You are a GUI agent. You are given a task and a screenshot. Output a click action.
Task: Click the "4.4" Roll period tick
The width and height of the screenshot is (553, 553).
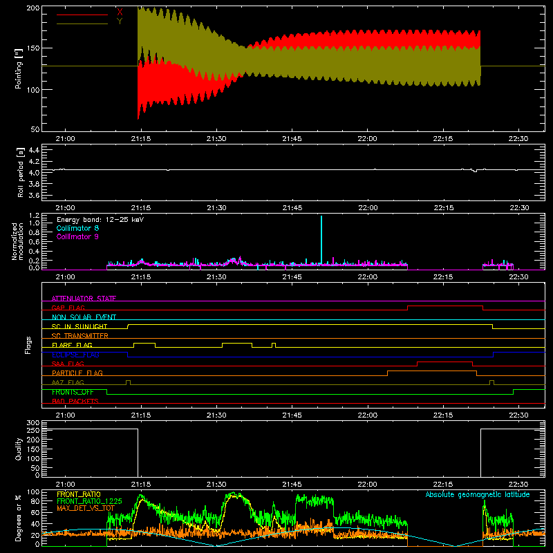(x=34, y=150)
